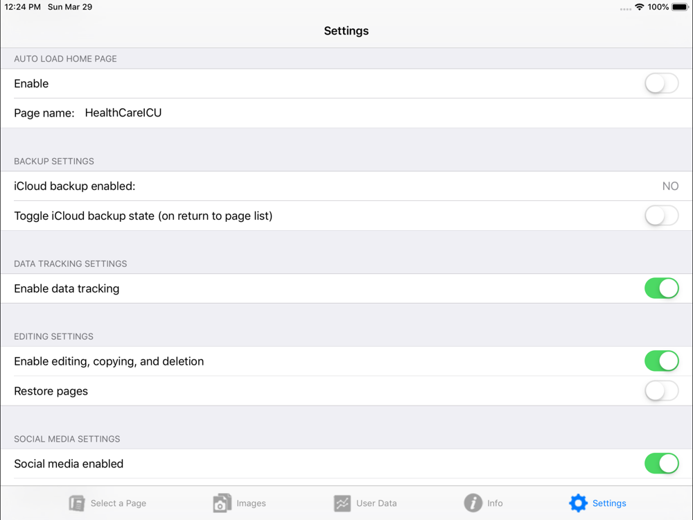Open the User Data chart icon
Screen dimensions: 693x520
tap(342, 503)
